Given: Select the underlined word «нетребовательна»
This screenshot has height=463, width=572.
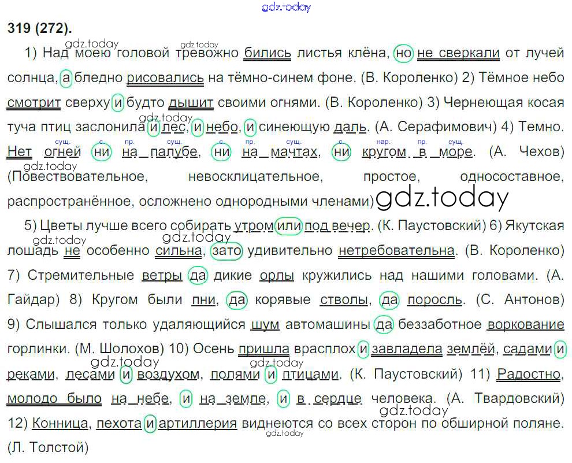Looking at the screenshot, I should (396, 251).
